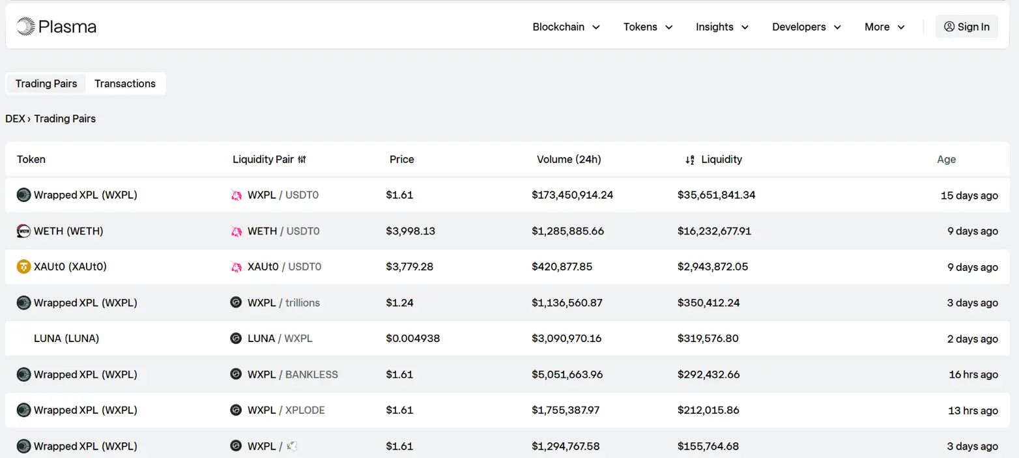The image size is (1019, 458).
Task: Click the volume $173,450,914.24
Action: point(572,195)
